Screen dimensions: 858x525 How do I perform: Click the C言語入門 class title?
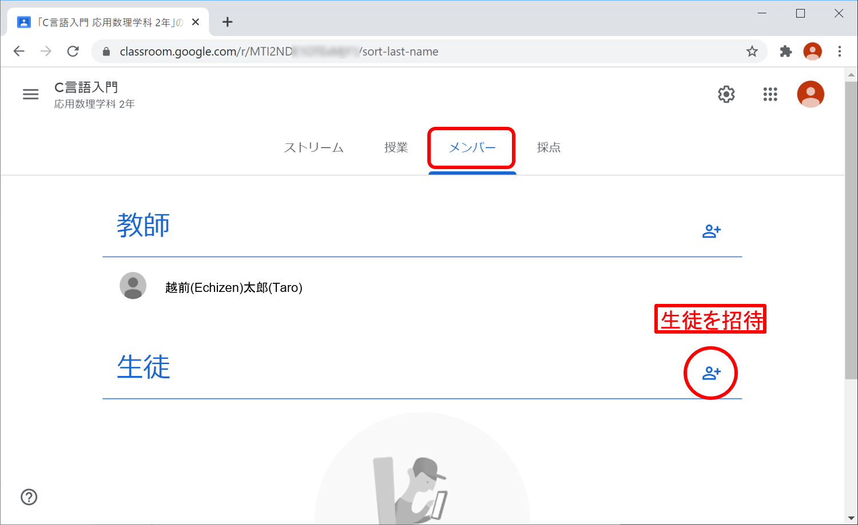click(86, 87)
